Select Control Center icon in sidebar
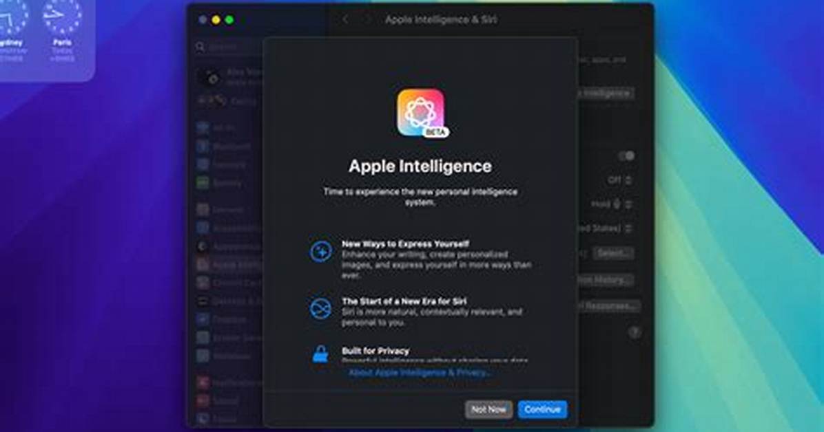 coord(203,283)
